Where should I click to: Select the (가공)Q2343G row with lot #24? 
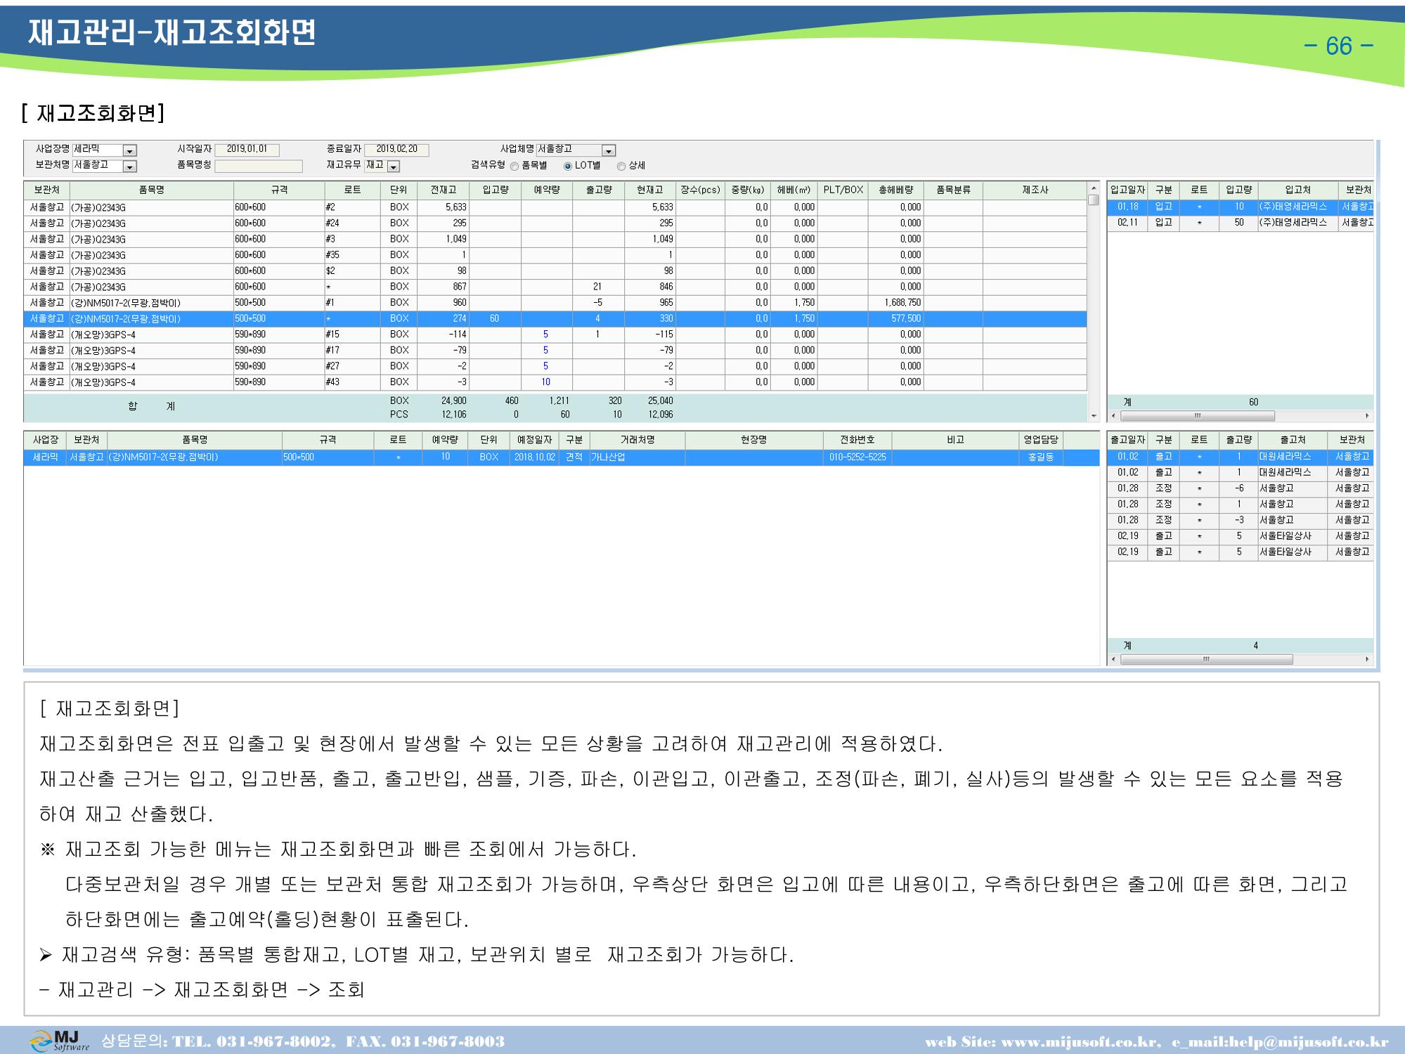point(555,223)
